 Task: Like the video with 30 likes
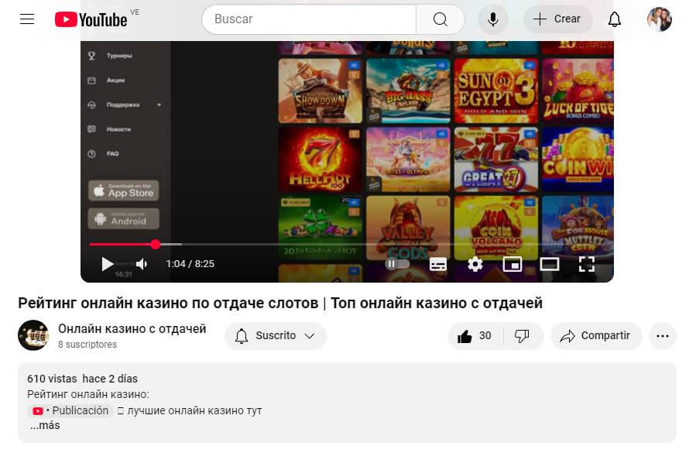[475, 336]
